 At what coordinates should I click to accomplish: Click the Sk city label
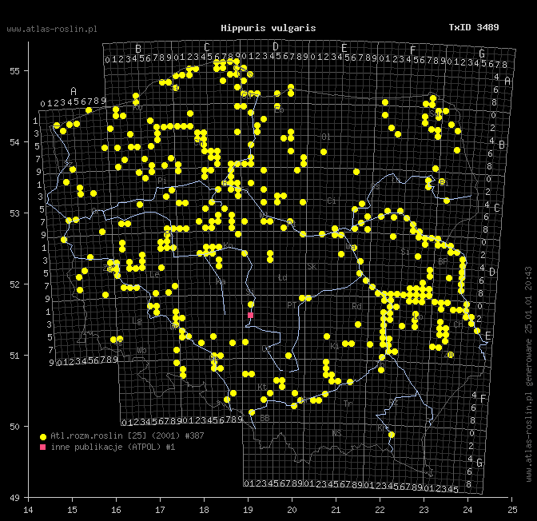pyautogui.click(x=312, y=266)
